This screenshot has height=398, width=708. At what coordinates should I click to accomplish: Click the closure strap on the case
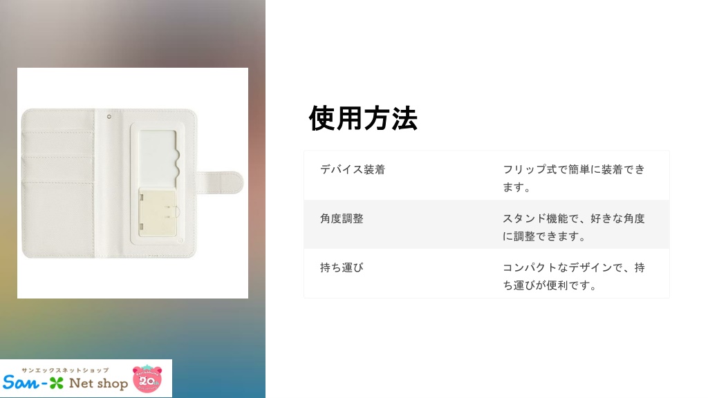coord(220,182)
